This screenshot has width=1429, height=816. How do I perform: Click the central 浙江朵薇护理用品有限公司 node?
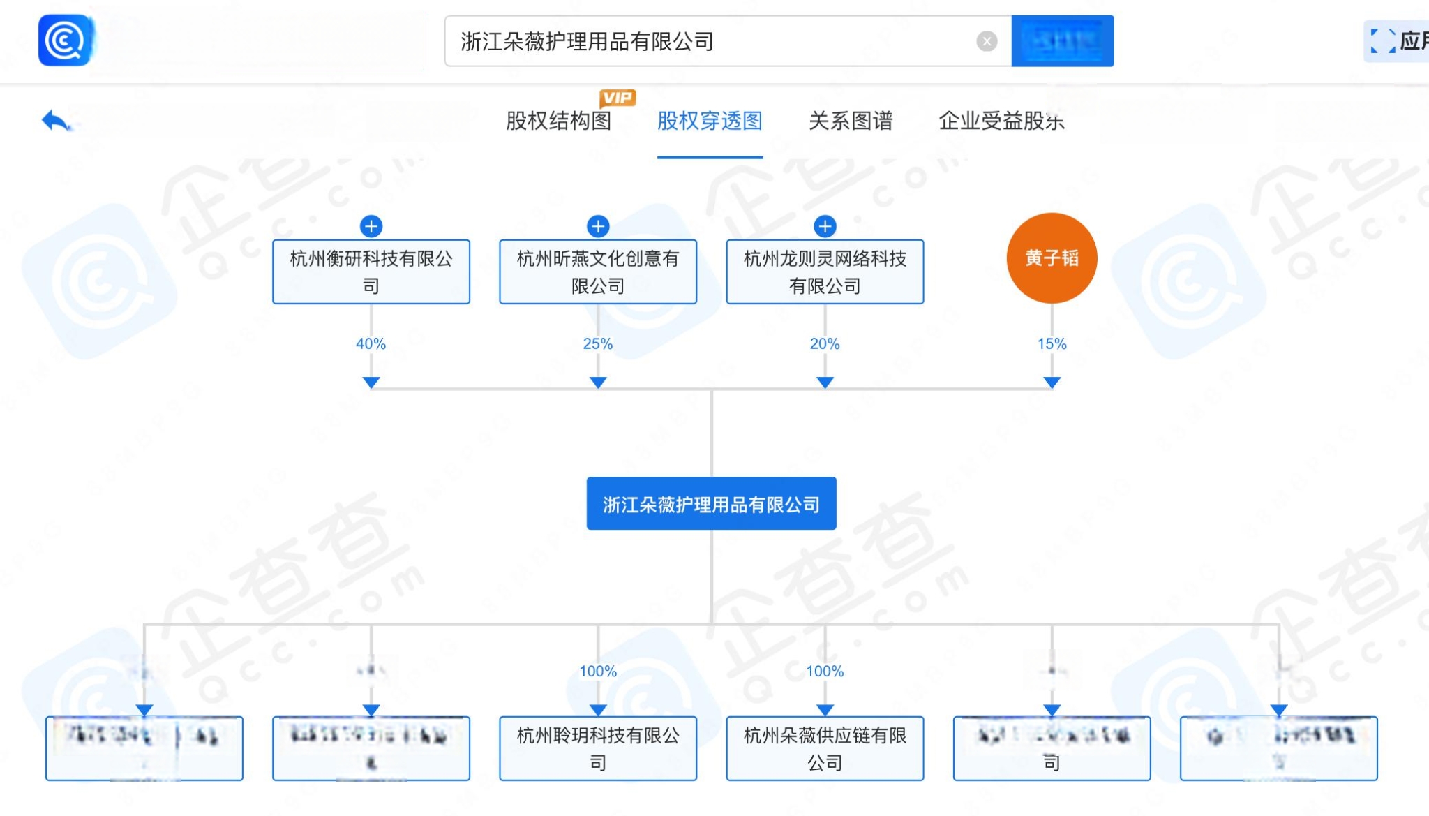(711, 503)
